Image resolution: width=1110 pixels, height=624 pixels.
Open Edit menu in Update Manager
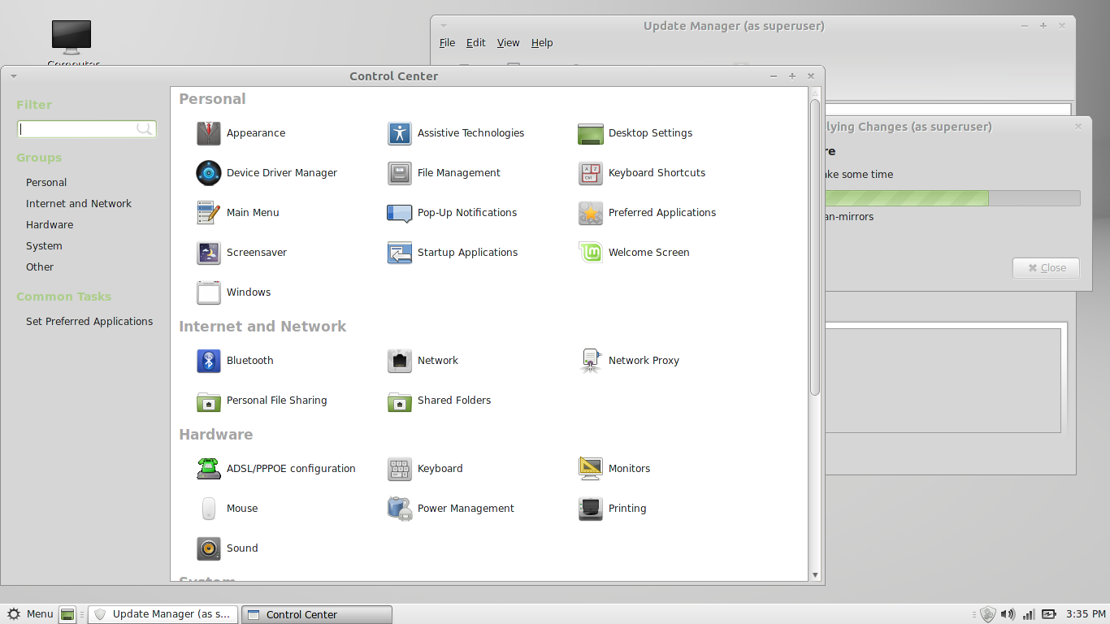(x=476, y=43)
